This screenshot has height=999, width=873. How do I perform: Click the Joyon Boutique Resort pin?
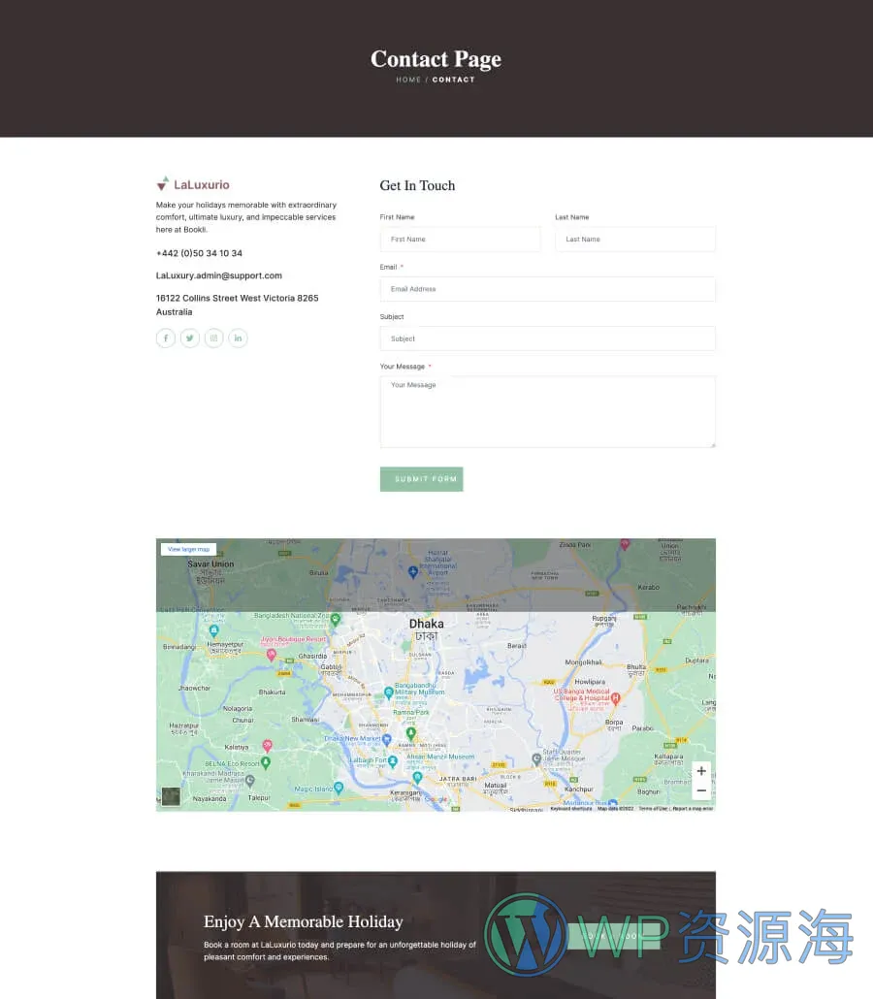tap(272, 655)
